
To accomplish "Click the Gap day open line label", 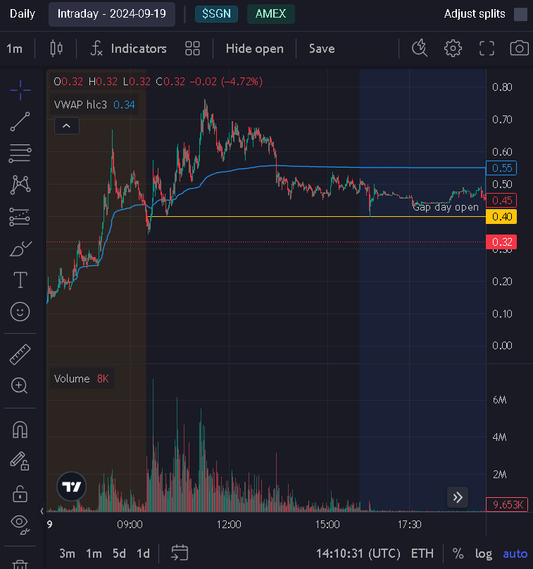I will (446, 207).
